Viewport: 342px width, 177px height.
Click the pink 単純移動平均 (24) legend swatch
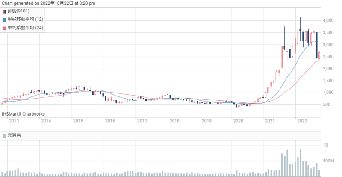pyautogui.click(x=4, y=28)
